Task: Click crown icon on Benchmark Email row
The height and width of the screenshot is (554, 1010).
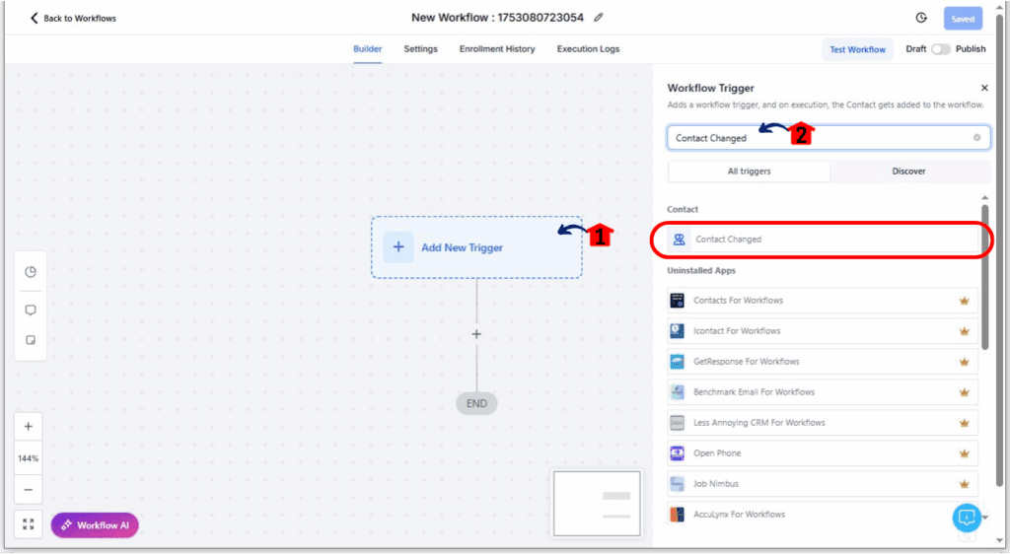Action: tap(965, 392)
